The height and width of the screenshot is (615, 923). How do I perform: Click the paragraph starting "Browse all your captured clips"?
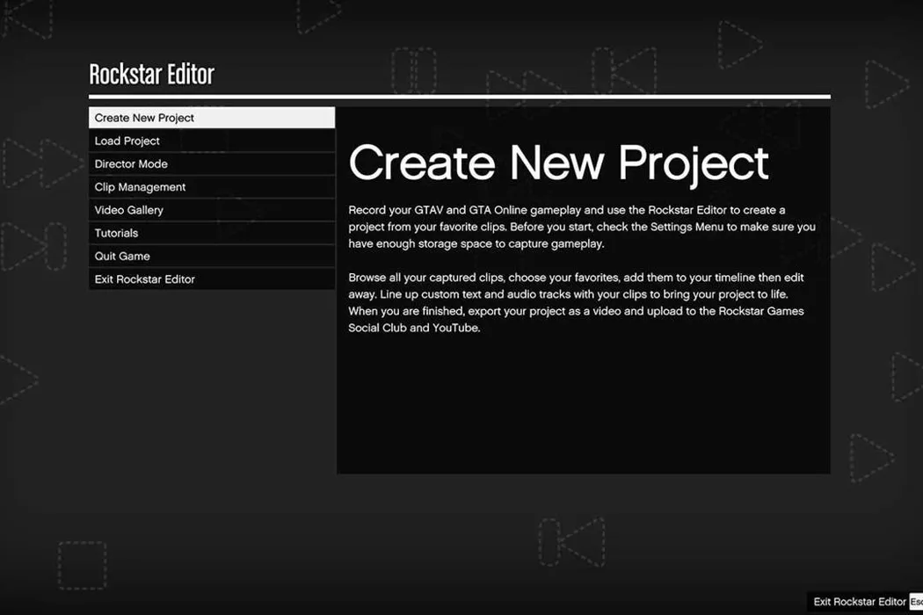(x=576, y=303)
